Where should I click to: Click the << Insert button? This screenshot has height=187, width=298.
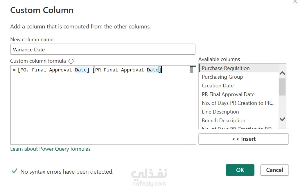(x=244, y=139)
